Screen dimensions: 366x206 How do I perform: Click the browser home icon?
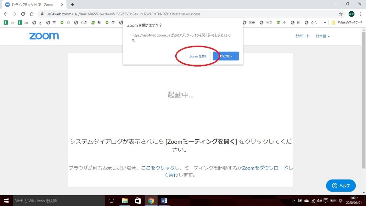coord(32,14)
